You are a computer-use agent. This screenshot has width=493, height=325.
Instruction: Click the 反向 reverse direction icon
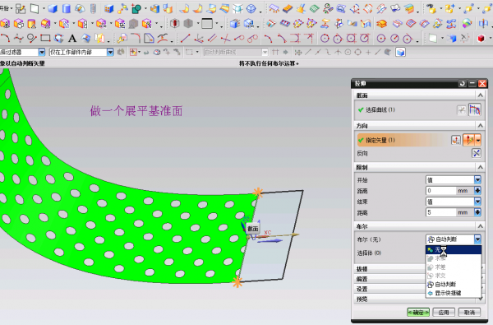click(477, 153)
